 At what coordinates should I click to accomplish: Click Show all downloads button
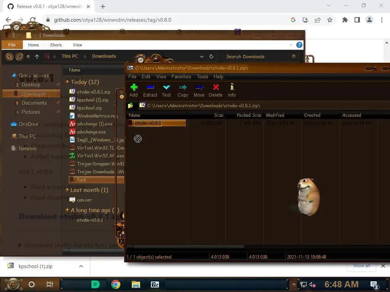361,266
